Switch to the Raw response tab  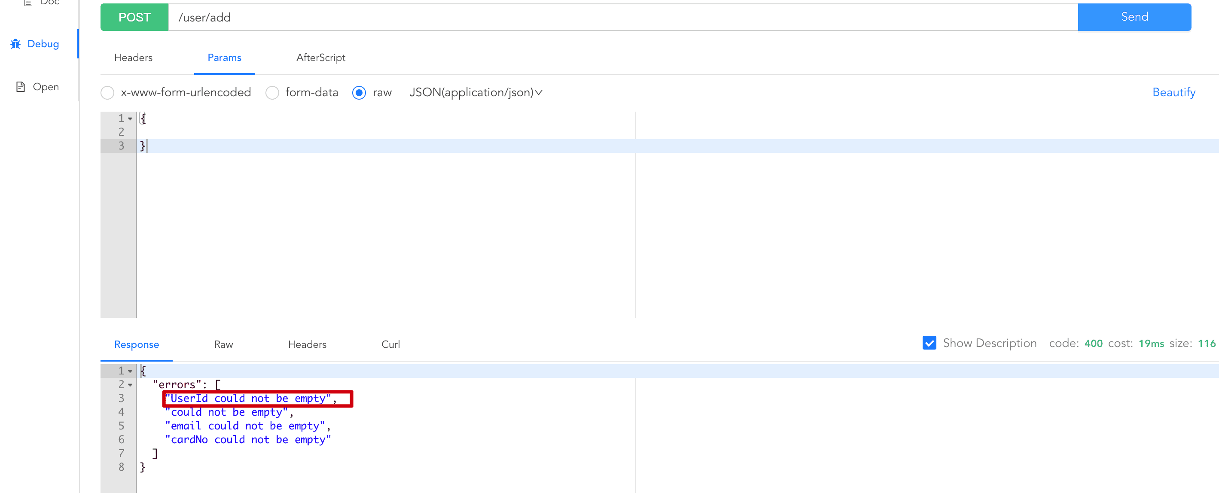223,344
